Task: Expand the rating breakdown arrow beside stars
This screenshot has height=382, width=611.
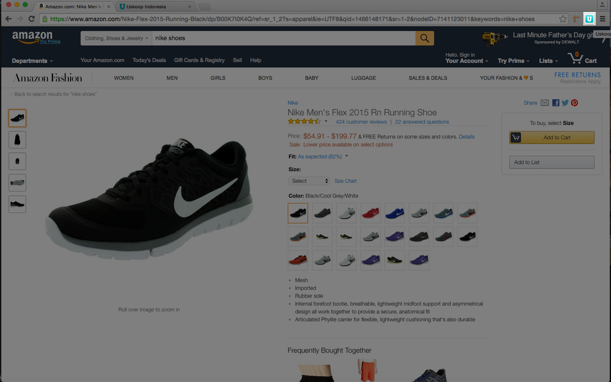Action: pyautogui.click(x=326, y=122)
